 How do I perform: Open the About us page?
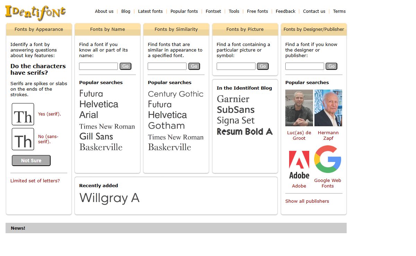(x=104, y=11)
